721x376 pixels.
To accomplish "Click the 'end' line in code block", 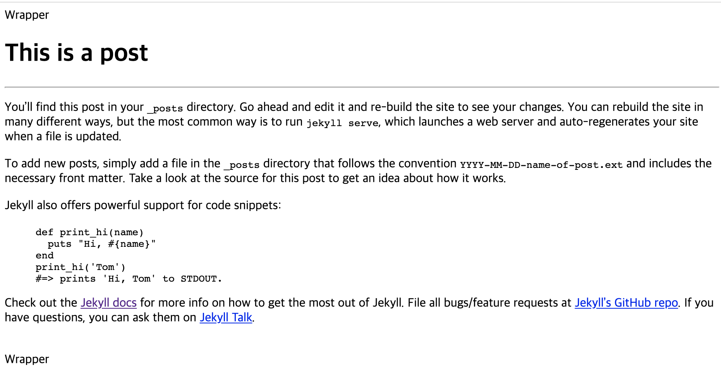I will pyautogui.click(x=45, y=255).
